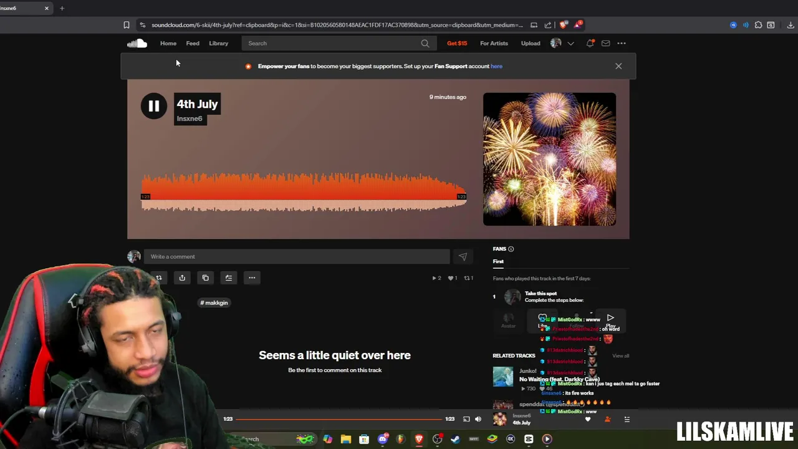Open OBS Studio from the taskbar
This screenshot has height=449, width=798.
click(x=438, y=439)
